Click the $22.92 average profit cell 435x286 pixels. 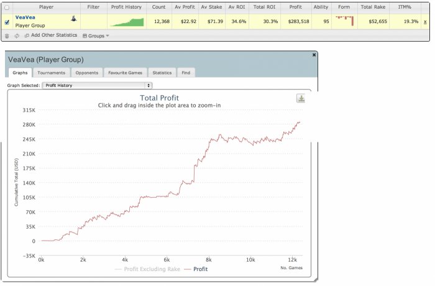tap(188, 22)
